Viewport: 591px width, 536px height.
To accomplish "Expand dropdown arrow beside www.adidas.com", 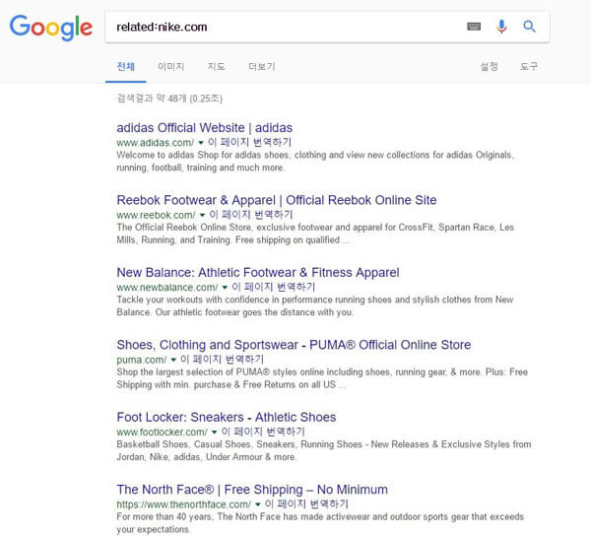I will [x=201, y=143].
